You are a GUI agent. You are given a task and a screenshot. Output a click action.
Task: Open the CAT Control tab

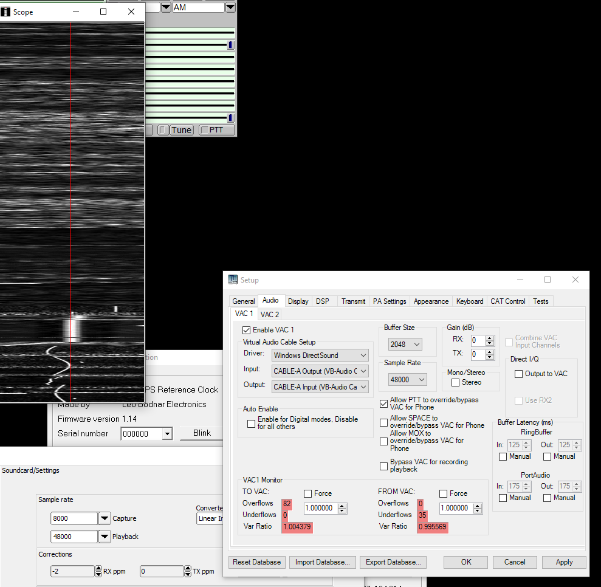click(507, 301)
